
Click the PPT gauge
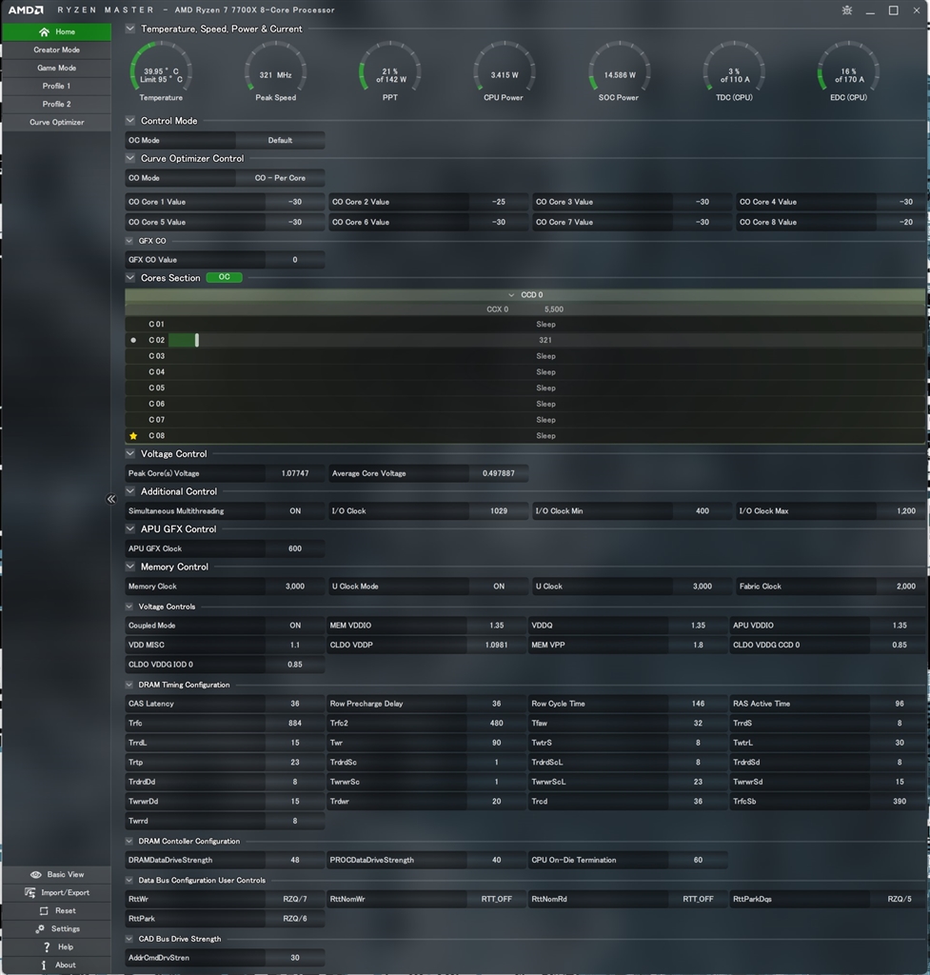(389, 70)
